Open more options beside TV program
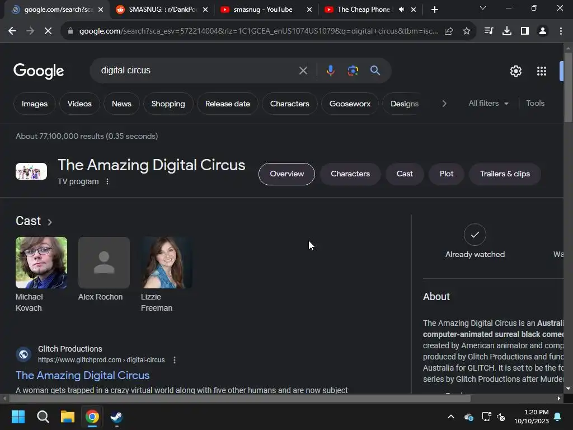573x430 pixels. (x=107, y=181)
